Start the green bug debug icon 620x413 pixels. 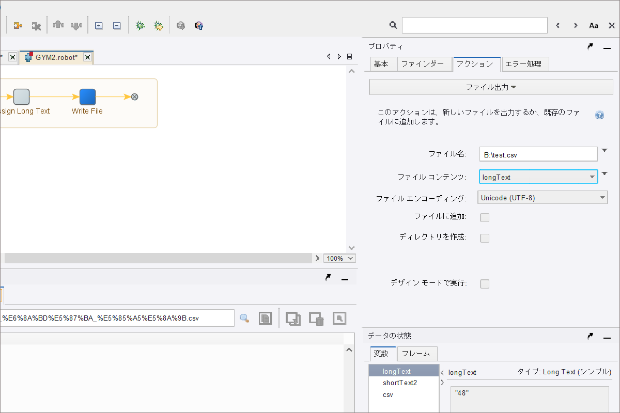(139, 25)
